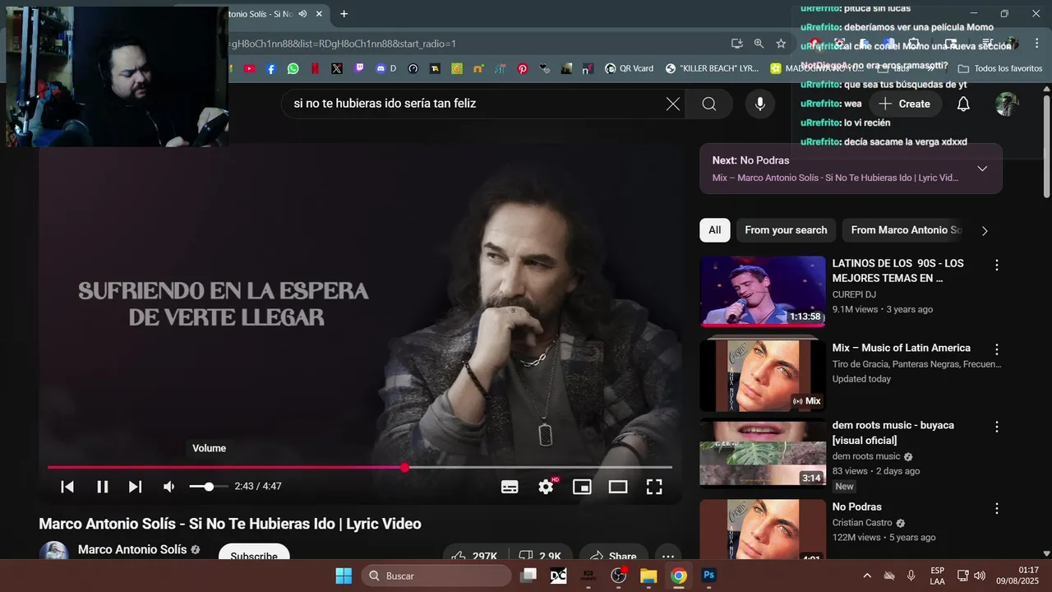
Task: Open options for Latinos de los 90s video
Action: pos(997,265)
